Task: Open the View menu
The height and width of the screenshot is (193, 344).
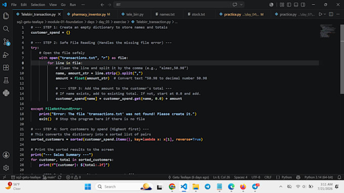Action: [x=53, y=5]
